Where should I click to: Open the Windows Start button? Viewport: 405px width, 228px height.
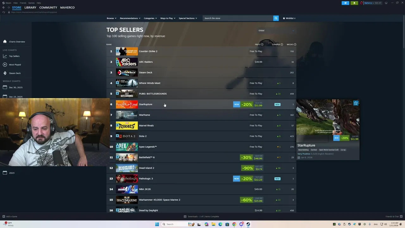pos(157,224)
